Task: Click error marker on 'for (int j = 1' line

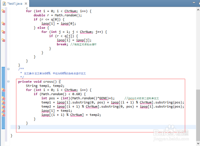Action: (x=4, y=32)
